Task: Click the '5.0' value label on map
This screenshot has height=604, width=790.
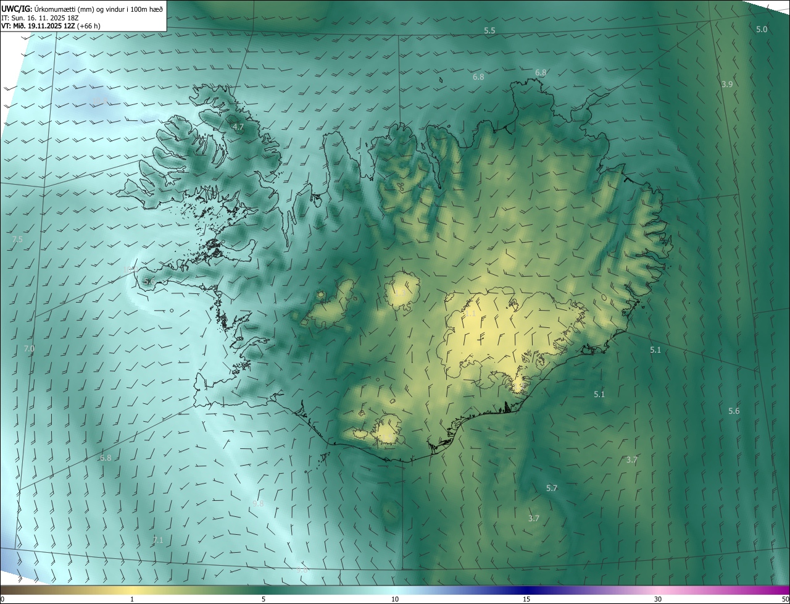Action: (x=762, y=30)
